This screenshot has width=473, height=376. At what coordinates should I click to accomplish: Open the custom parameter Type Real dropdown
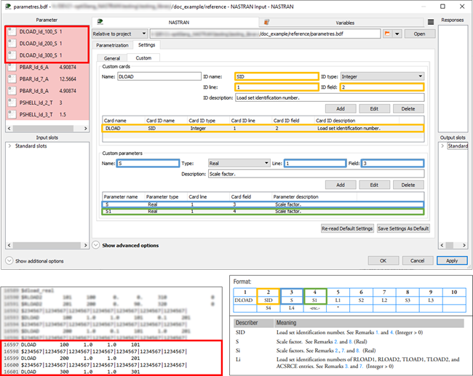[x=239, y=163]
